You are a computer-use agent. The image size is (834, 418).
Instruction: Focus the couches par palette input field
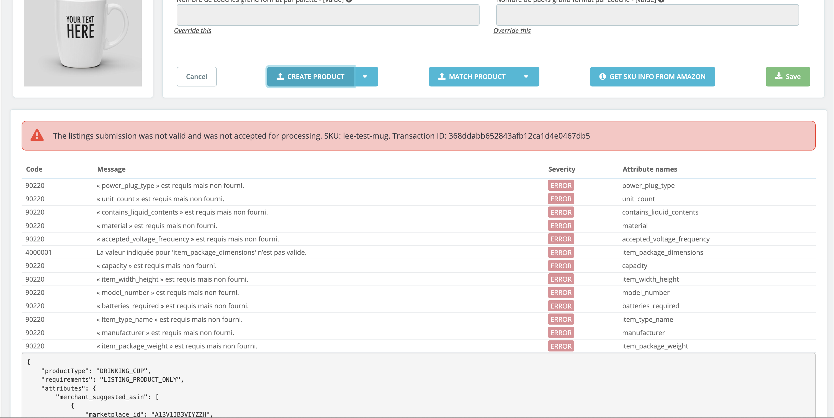coord(328,15)
